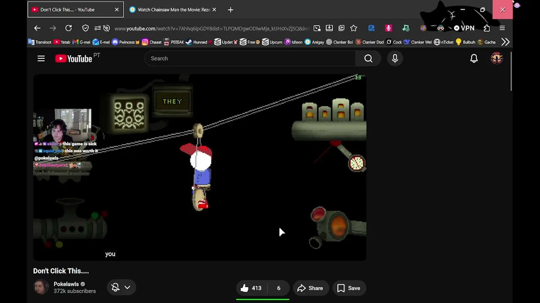Go back to the previous page

pyautogui.click(x=37, y=28)
